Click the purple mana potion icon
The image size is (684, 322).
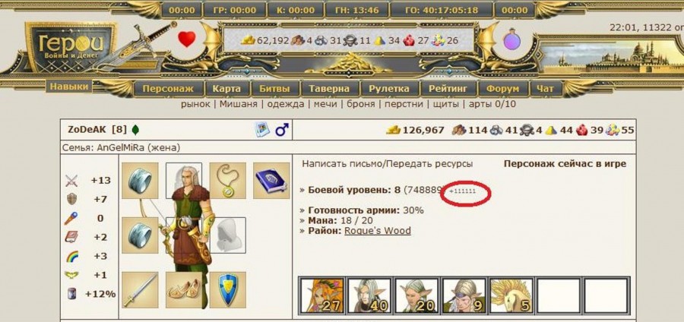pos(512,40)
